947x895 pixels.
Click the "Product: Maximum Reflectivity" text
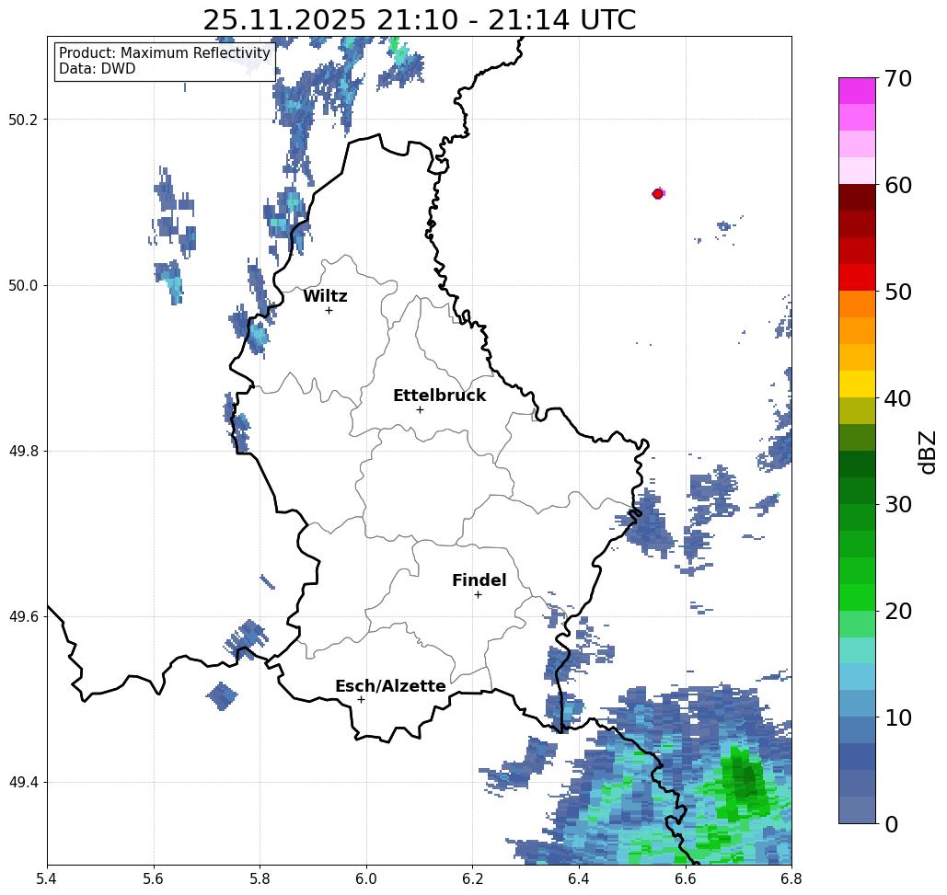point(164,53)
